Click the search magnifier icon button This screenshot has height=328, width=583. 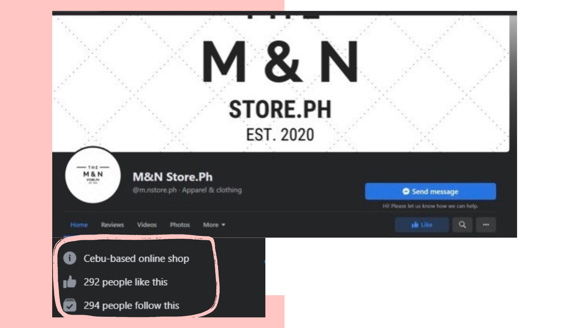[462, 225]
